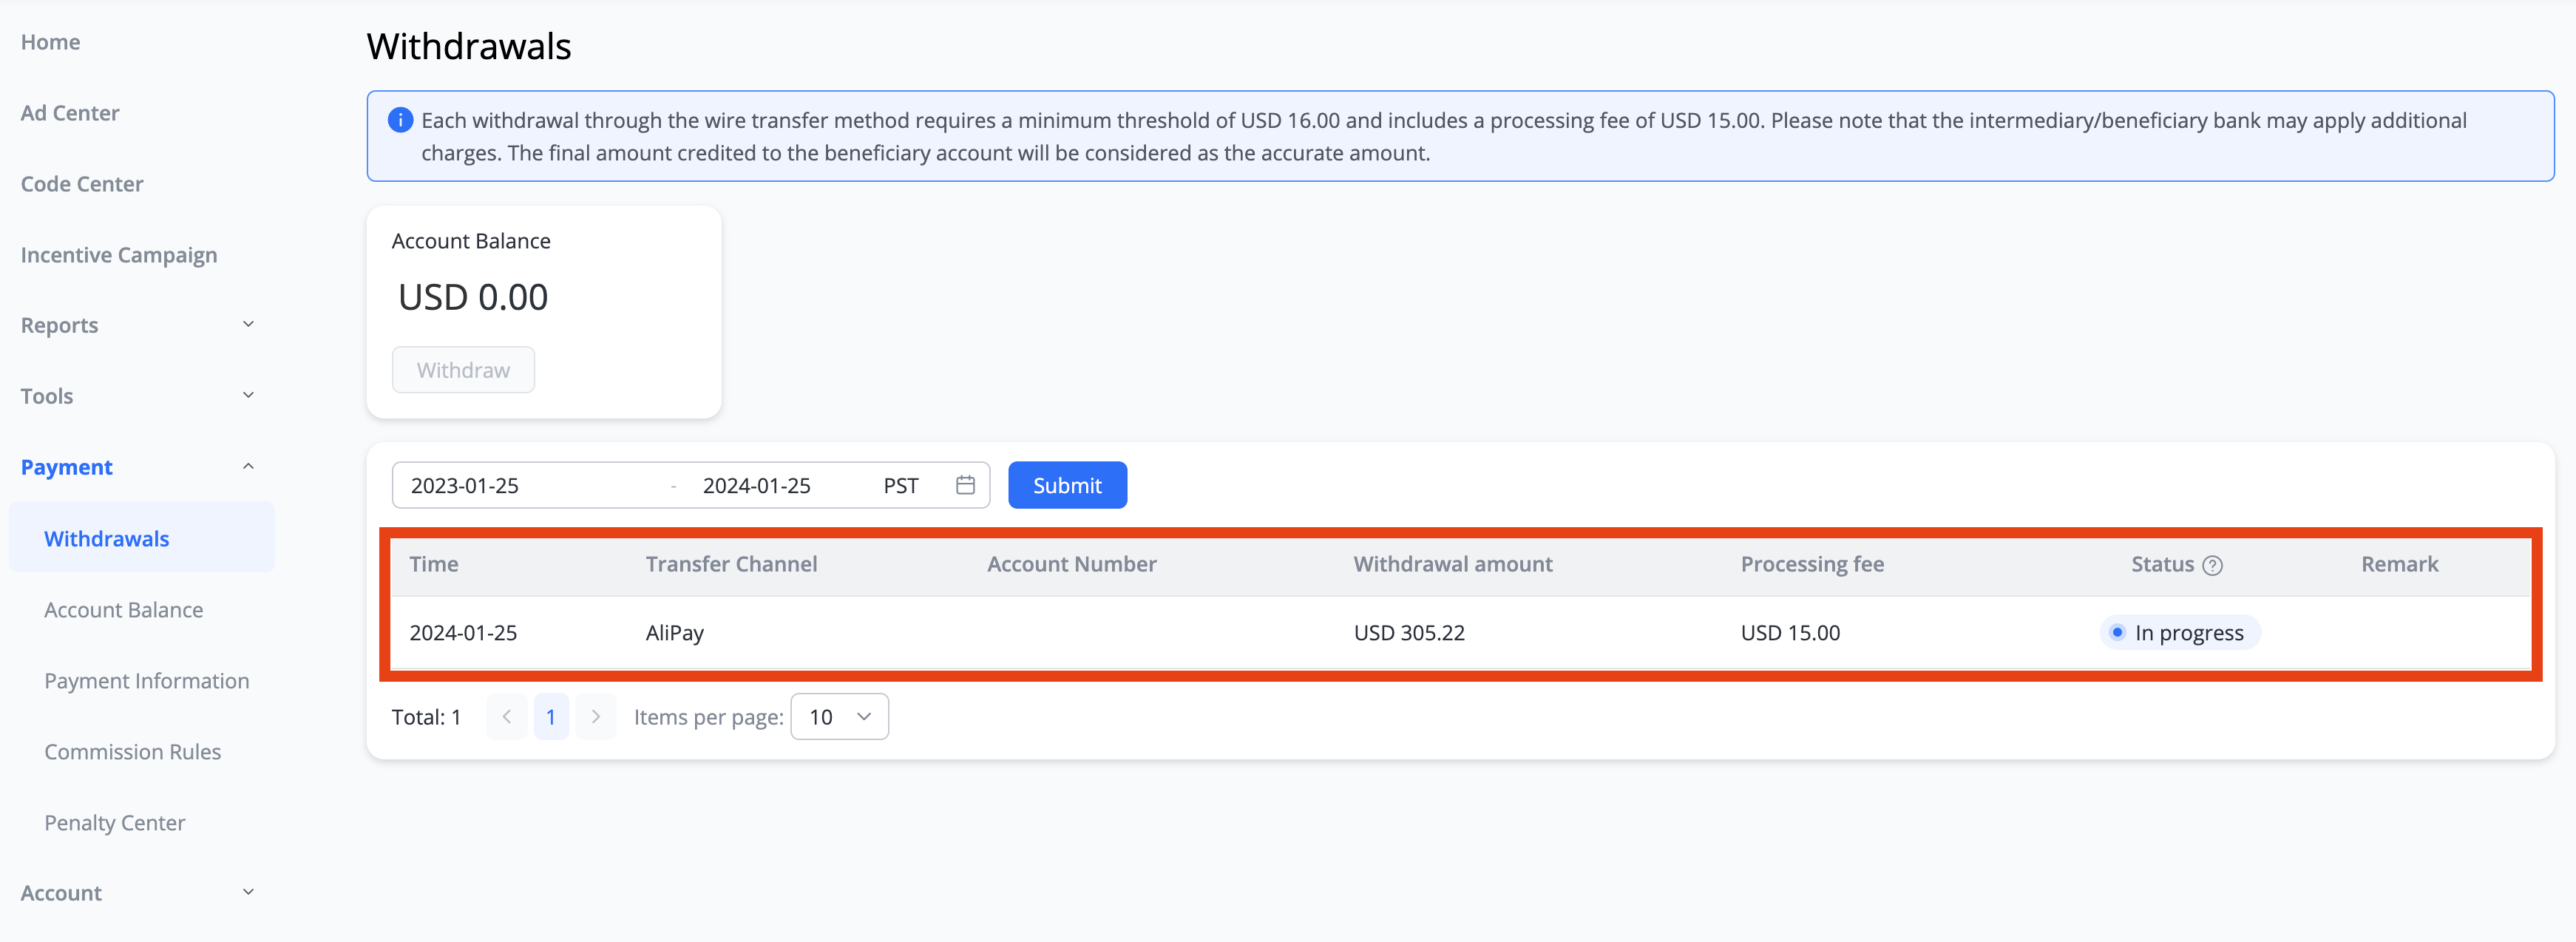Select Account Balance under Payment
Viewport: 2576px width, 942px height.
point(124,610)
